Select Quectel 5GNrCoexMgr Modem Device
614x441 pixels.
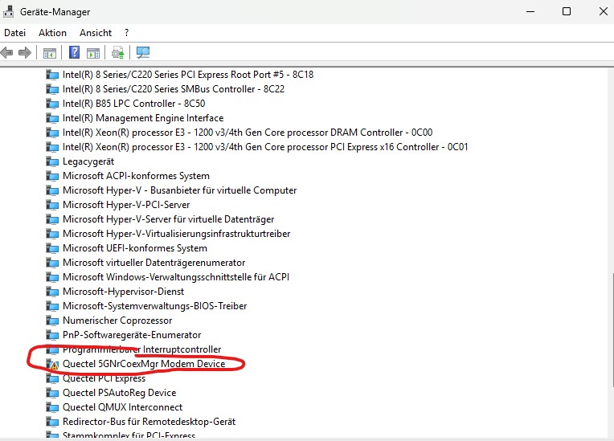pos(144,364)
